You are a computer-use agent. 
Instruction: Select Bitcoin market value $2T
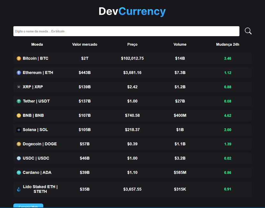click(85, 58)
